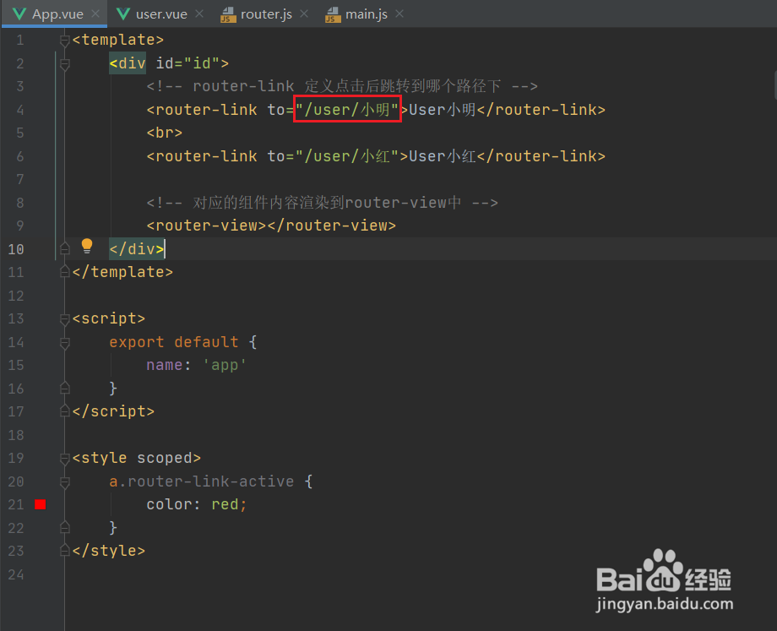Viewport: 777px width, 631px height.
Task: Click the fold end marker on line 16
Action: 64,388
